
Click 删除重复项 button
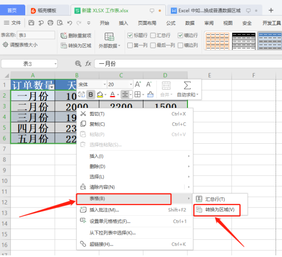coord(76,35)
